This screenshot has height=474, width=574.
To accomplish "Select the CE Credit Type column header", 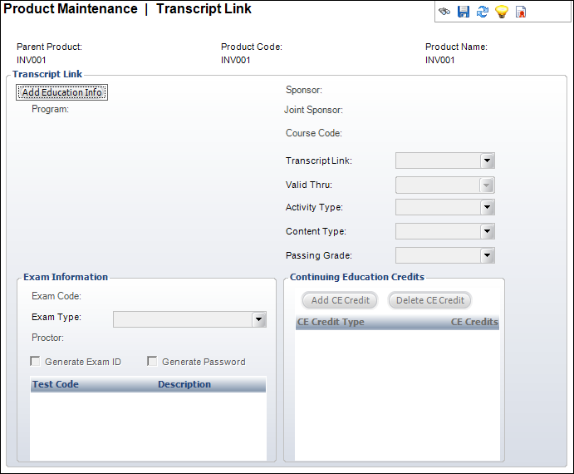I will (331, 322).
